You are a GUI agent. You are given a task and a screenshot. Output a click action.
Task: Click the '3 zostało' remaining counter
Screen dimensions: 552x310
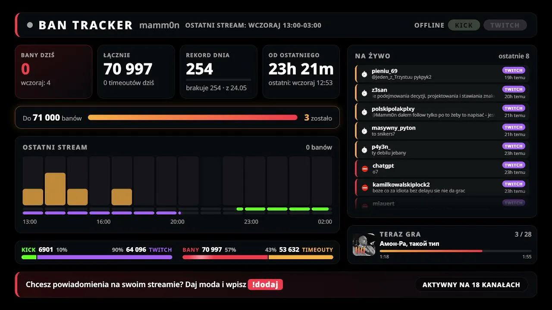tap(318, 118)
